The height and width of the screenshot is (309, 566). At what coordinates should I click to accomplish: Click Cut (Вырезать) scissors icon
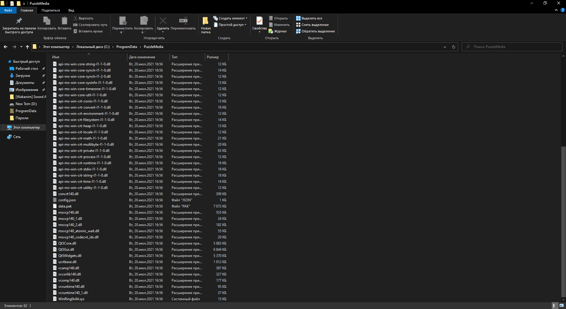tap(75, 18)
